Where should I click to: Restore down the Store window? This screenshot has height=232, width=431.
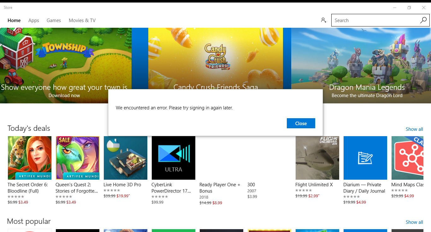click(x=409, y=8)
